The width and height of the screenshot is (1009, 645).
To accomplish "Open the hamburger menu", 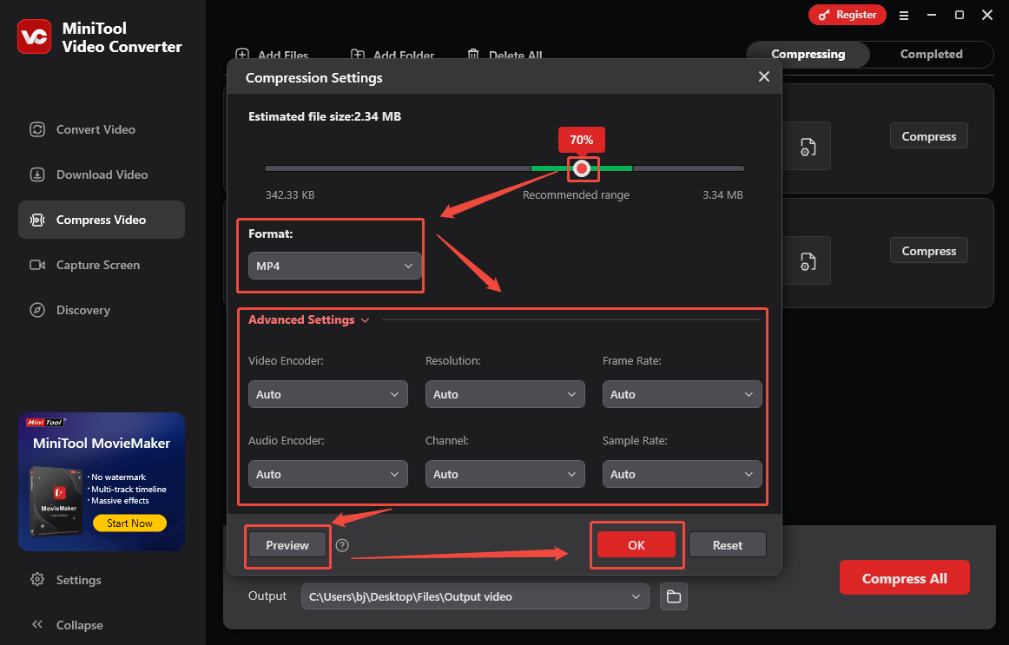I will [904, 15].
